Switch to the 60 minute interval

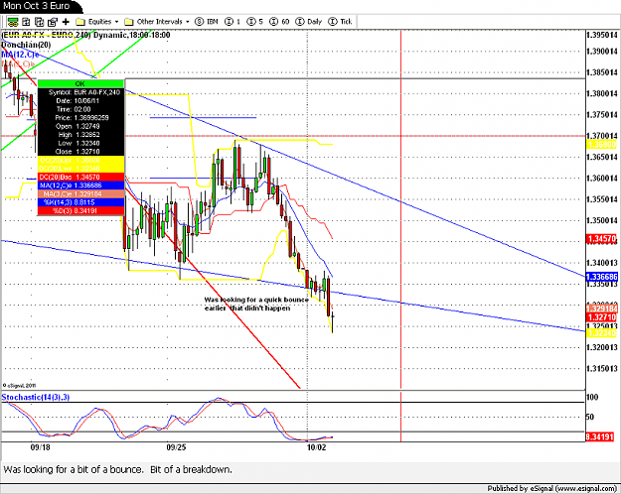coord(279,22)
